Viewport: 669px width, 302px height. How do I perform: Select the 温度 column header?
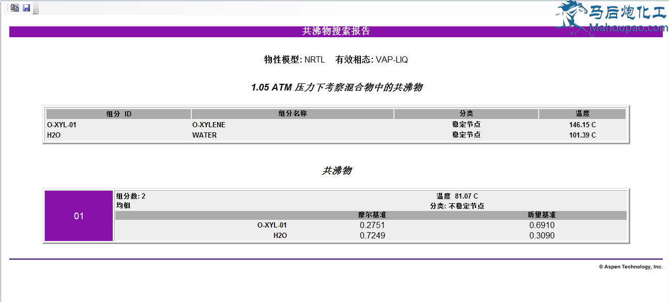pos(582,114)
